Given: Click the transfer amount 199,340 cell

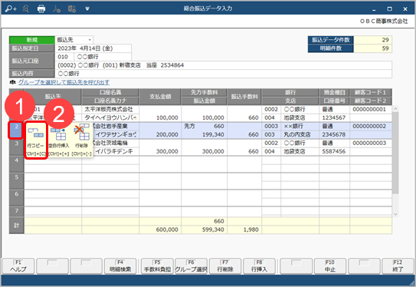Looking at the screenshot, I should (204, 134).
